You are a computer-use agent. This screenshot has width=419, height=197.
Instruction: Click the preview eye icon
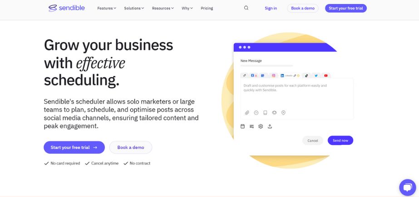[x=274, y=113]
